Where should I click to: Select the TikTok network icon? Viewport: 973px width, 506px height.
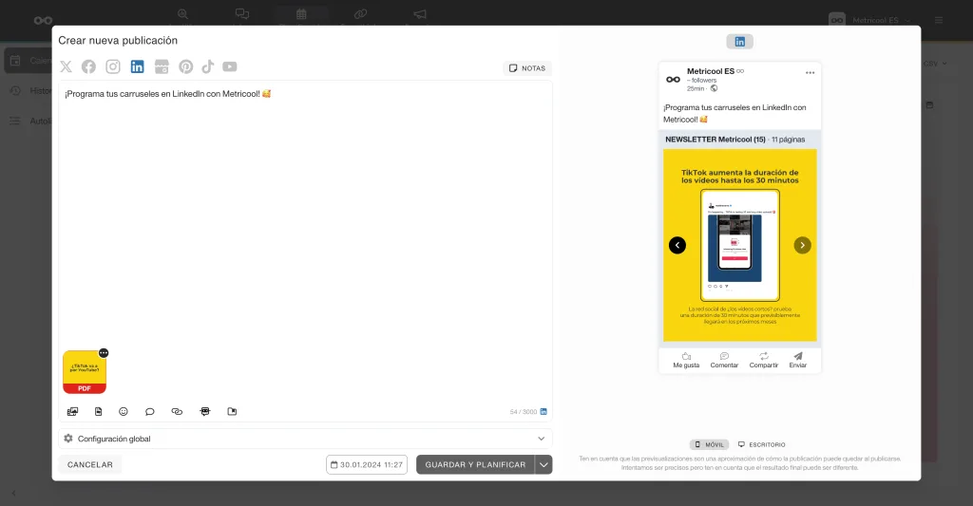tap(208, 66)
